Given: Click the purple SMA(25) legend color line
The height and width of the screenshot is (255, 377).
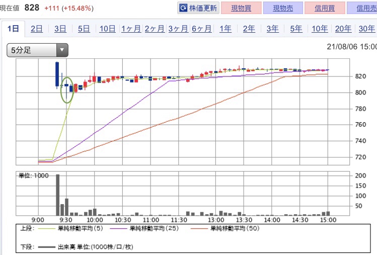Looking at the screenshot, I should (x=118, y=228).
